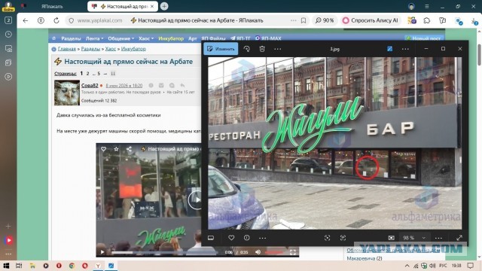Screen dimensions: 482x271
Task: Open the notification center on the taskbar
Action: coord(470,266)
